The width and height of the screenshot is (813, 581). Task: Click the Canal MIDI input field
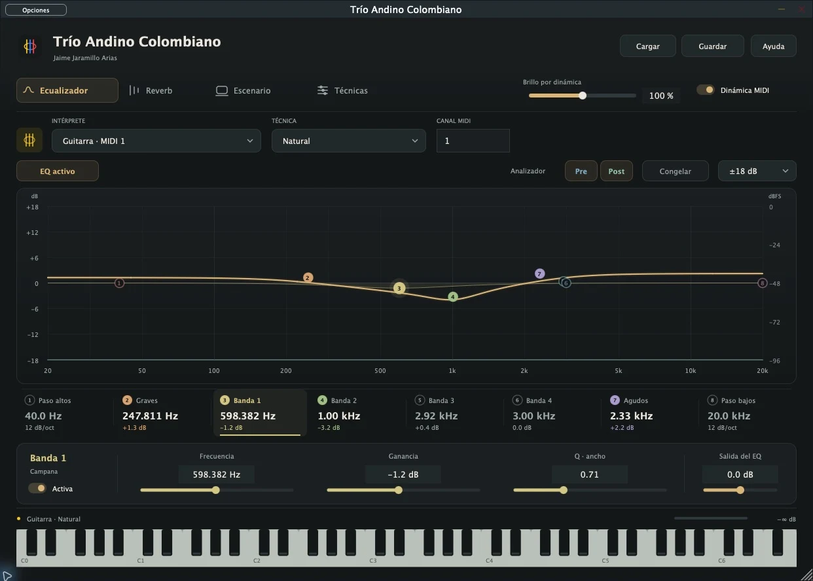point(473,141)
